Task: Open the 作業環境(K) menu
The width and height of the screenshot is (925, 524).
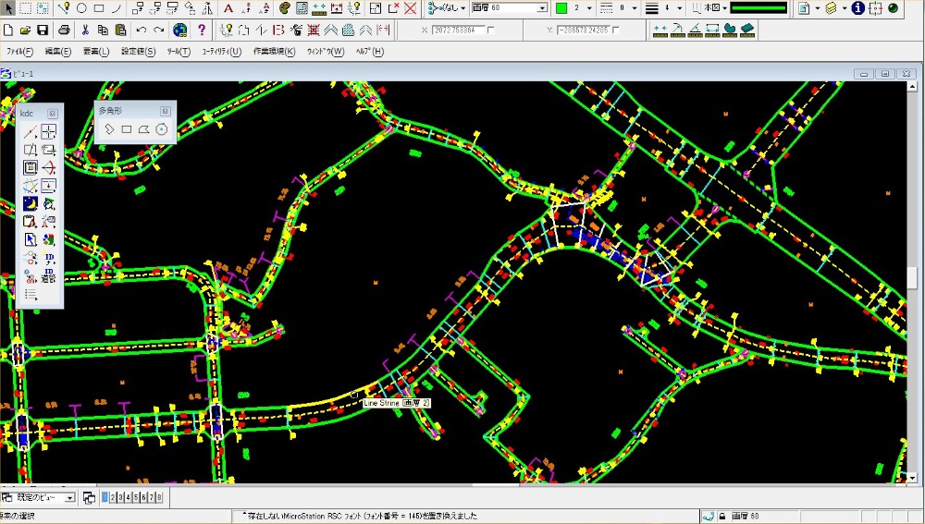Action: [x=274, y=51]
